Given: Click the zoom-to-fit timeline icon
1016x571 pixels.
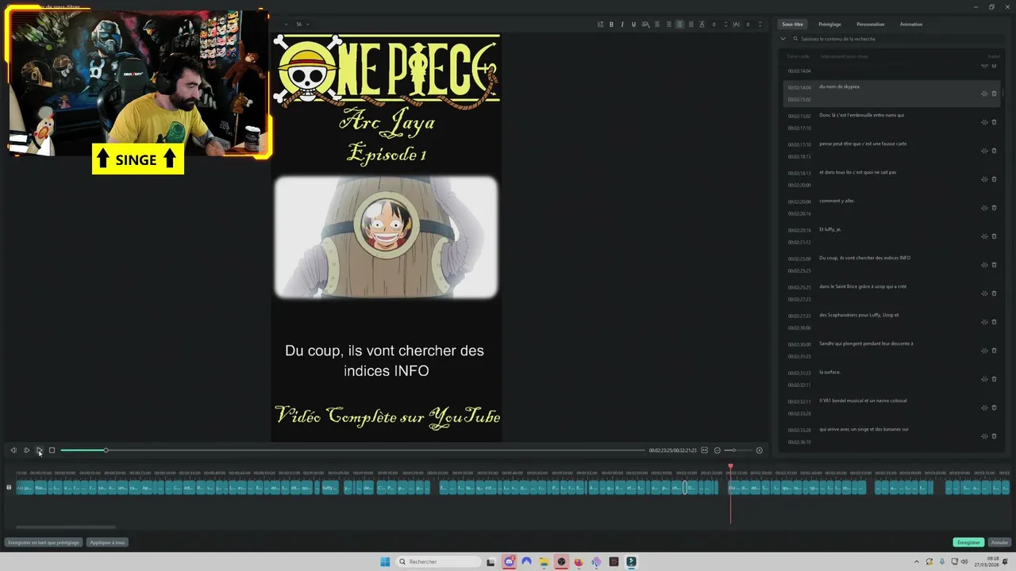Looking at the screenshot, I should (x=704, y=450).
